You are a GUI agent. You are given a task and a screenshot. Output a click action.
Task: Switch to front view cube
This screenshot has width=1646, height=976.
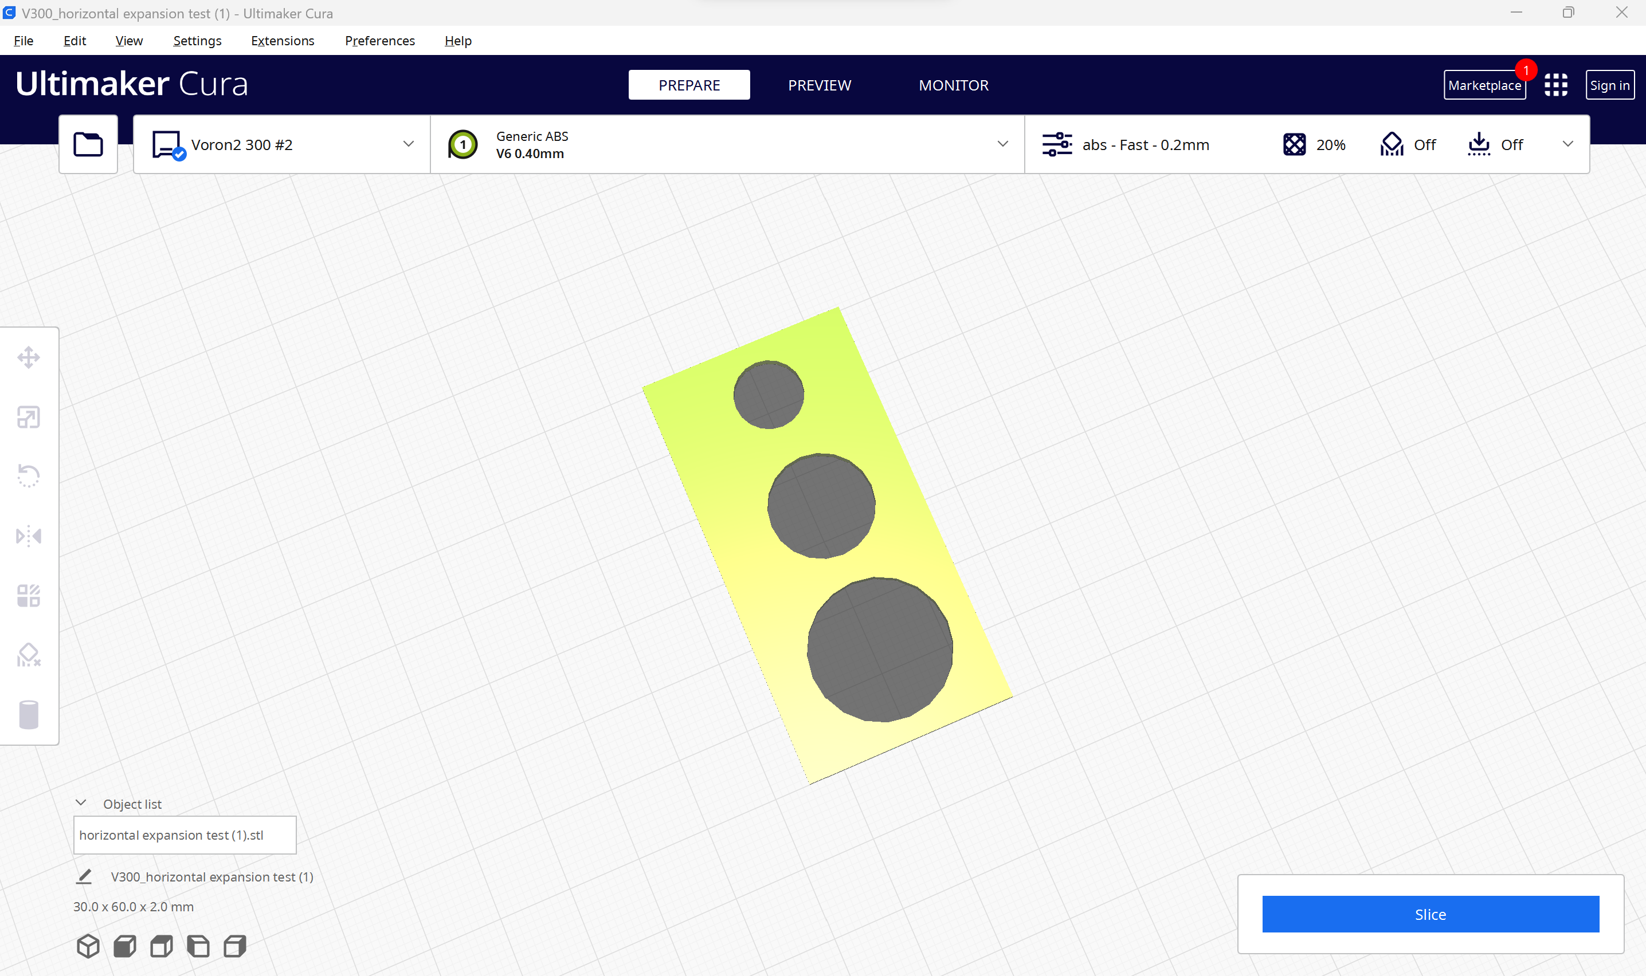pos(125,946)
